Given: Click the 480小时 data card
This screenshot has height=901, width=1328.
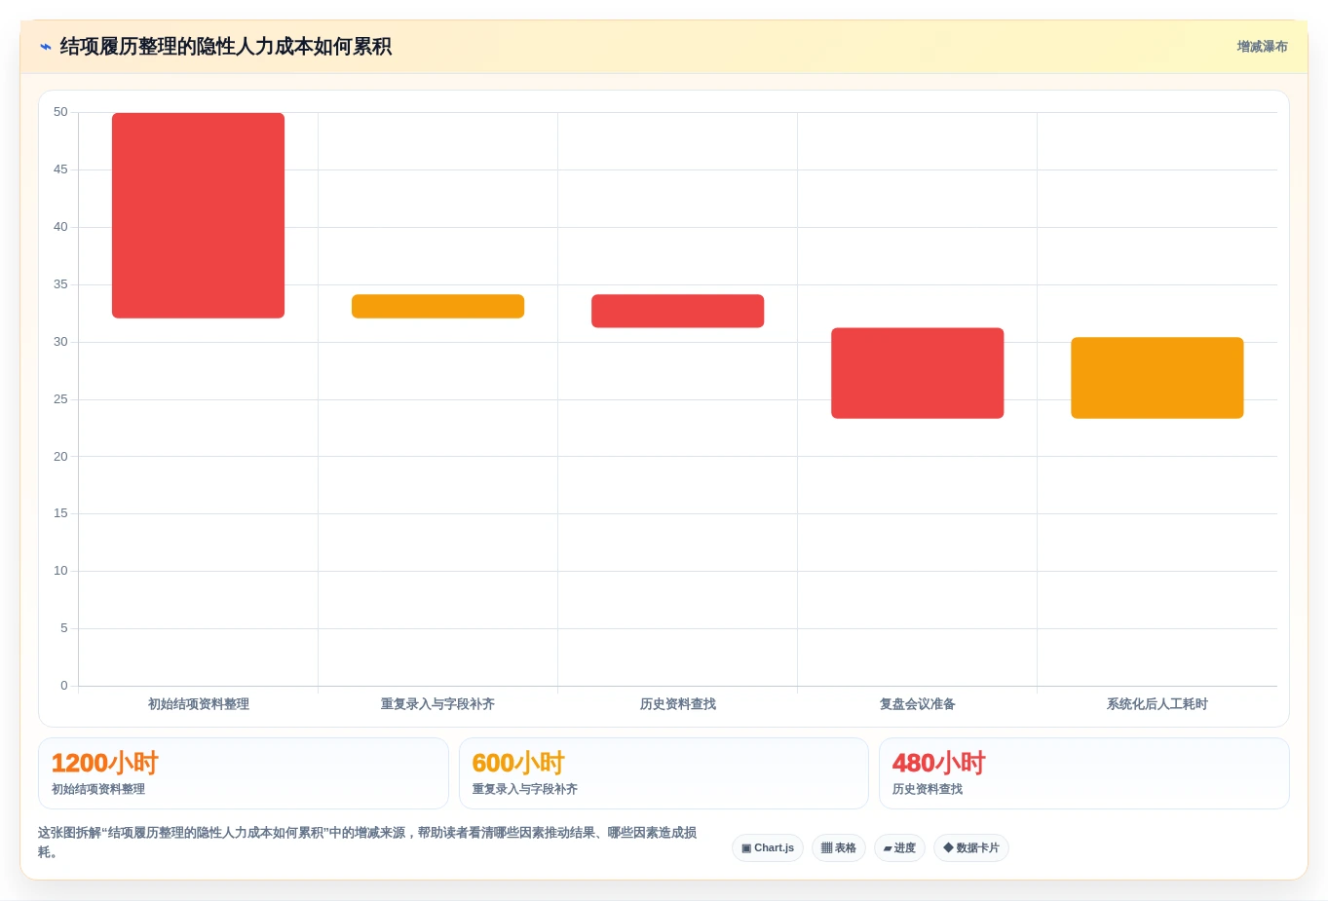Looking at the screenshot, I should click(1083, 773).
